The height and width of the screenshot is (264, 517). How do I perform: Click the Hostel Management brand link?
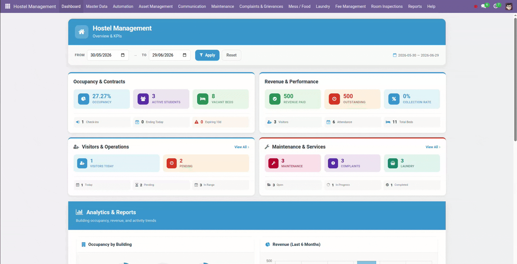35,6
